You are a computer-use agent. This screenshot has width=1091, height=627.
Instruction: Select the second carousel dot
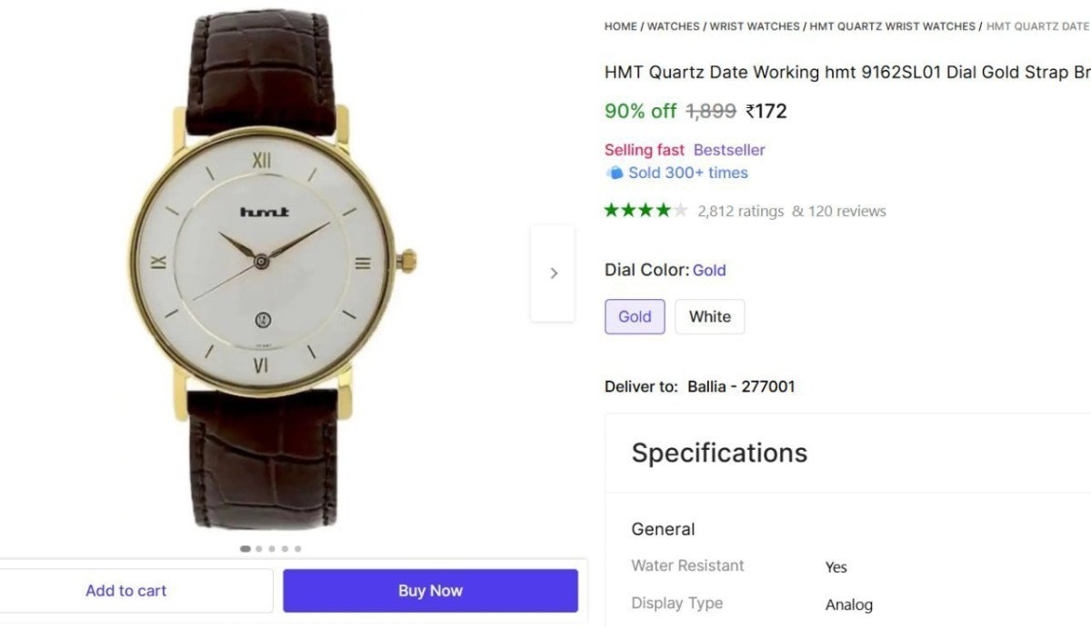258,548
